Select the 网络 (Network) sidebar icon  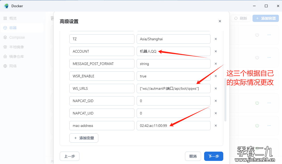(x=6, y=66)
